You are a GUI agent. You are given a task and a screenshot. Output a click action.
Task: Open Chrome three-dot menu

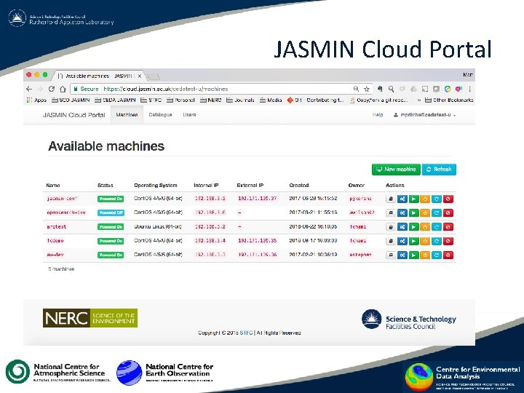tap(470, 89)
